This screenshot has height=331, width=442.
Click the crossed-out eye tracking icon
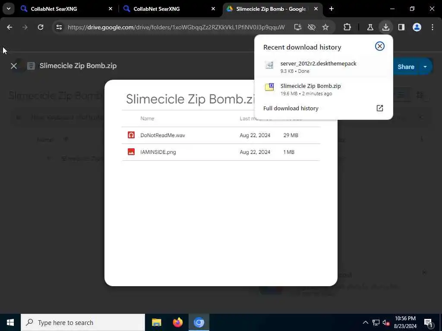(x=312, y=27)
